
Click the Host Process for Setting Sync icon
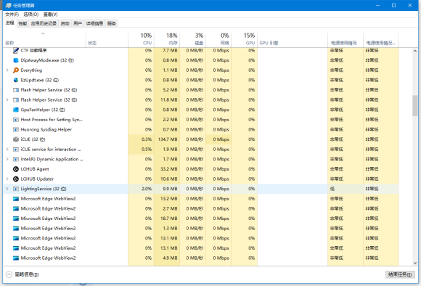point(16,120)
